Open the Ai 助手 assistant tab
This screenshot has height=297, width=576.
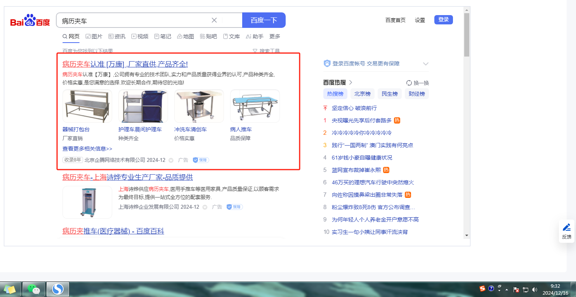click(255, 36)
